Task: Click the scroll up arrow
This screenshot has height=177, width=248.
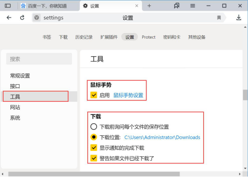Action: point(245,27)
